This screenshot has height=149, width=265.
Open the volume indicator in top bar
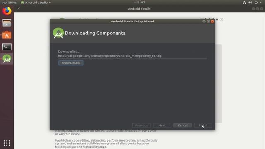click(250, 2)
